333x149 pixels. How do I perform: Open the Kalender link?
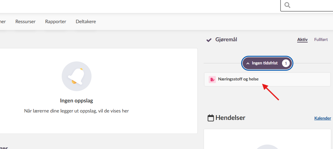pyautogui.click(x=323, y=118)
